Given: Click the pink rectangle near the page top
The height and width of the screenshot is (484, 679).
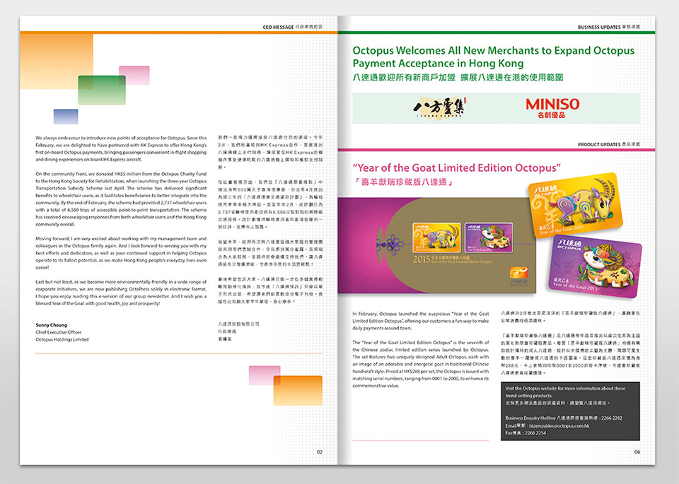Looking at the screenshot, I should point(134,75).
